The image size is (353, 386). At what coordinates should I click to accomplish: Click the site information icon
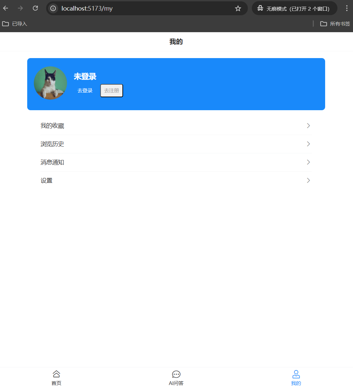tap(53, 9)
